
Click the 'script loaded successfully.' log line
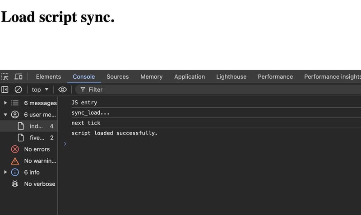coord(115,133)
